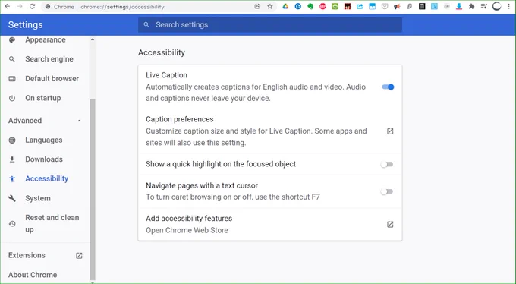516x284 pixels.
Task: Click the Extensions external link icon
Action: pyautogui.click(x=79, y=256)
